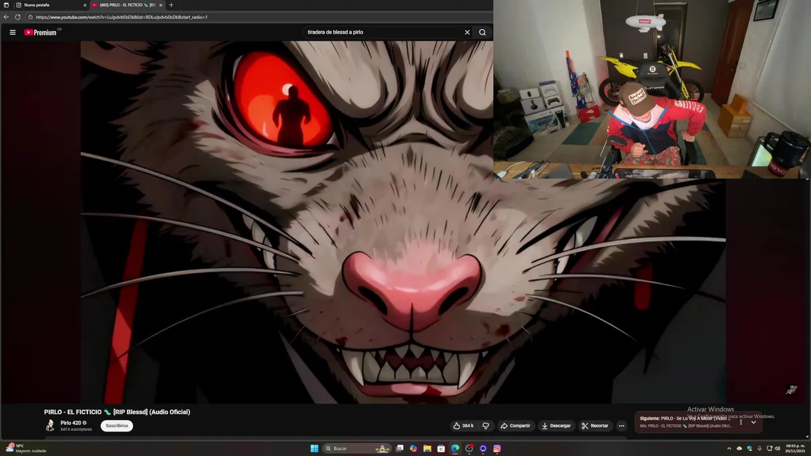Open the YouTube guide hamburger menu
This screenshot has width=811, height=456.
[x=13, y=32]
